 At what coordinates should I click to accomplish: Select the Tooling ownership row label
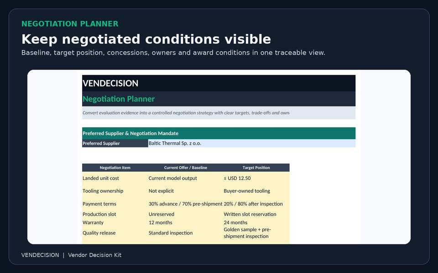[x=115, y=191]
